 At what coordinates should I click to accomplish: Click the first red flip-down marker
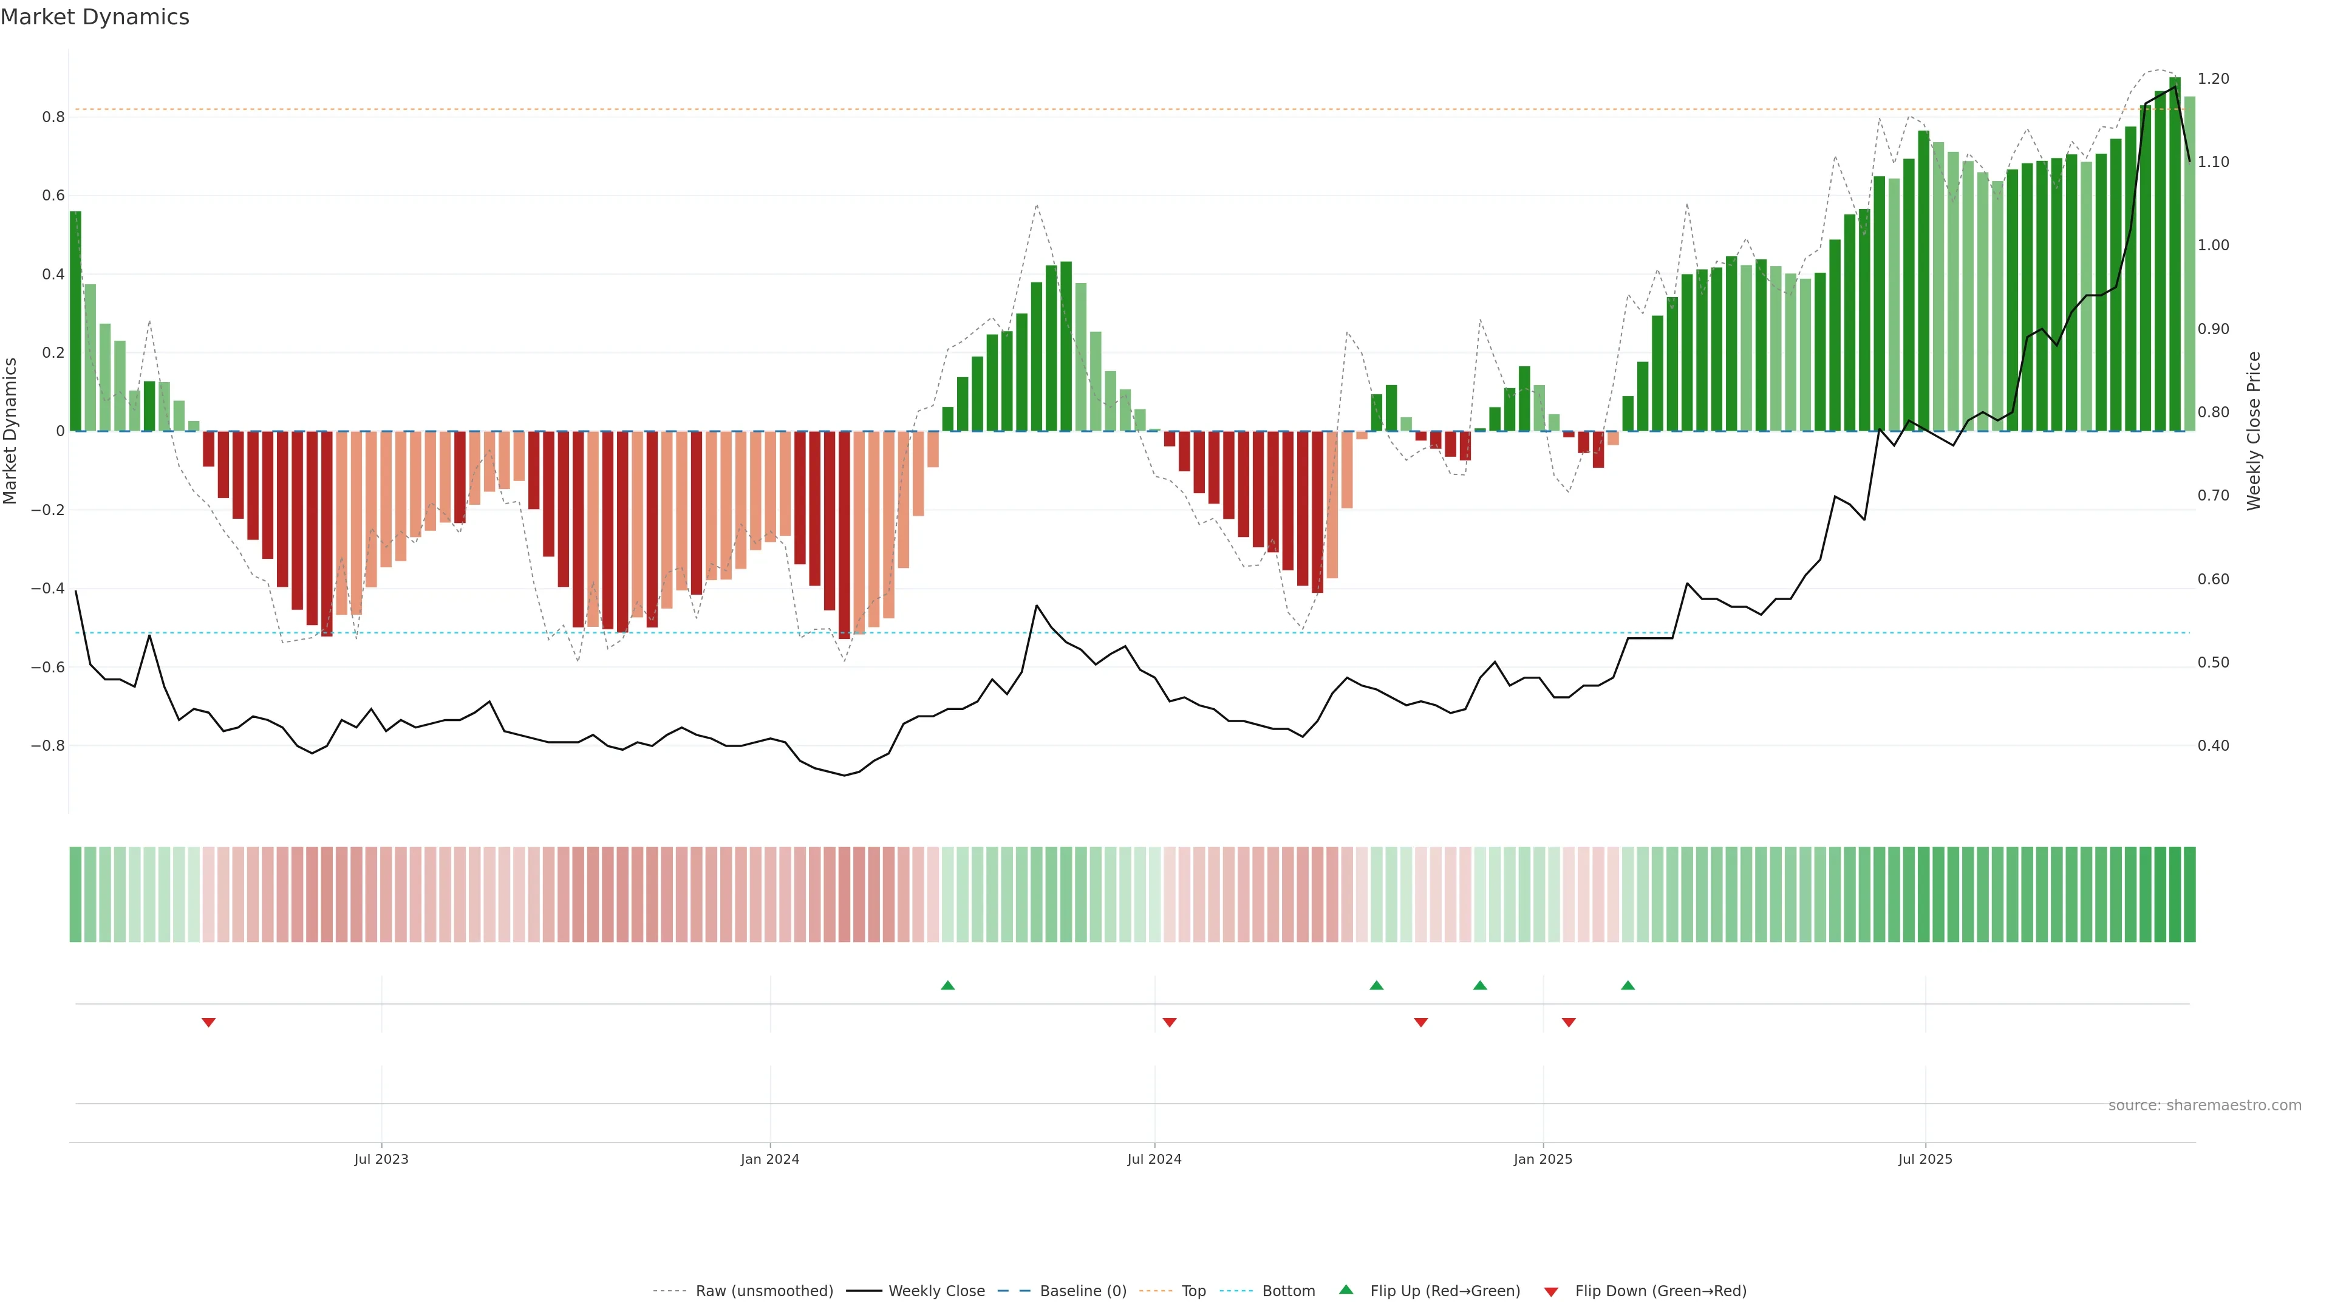pyautogui.click(x=208, y=1022)
